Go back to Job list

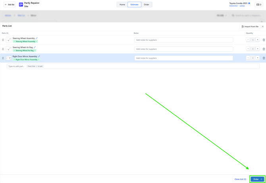point(10,5)
